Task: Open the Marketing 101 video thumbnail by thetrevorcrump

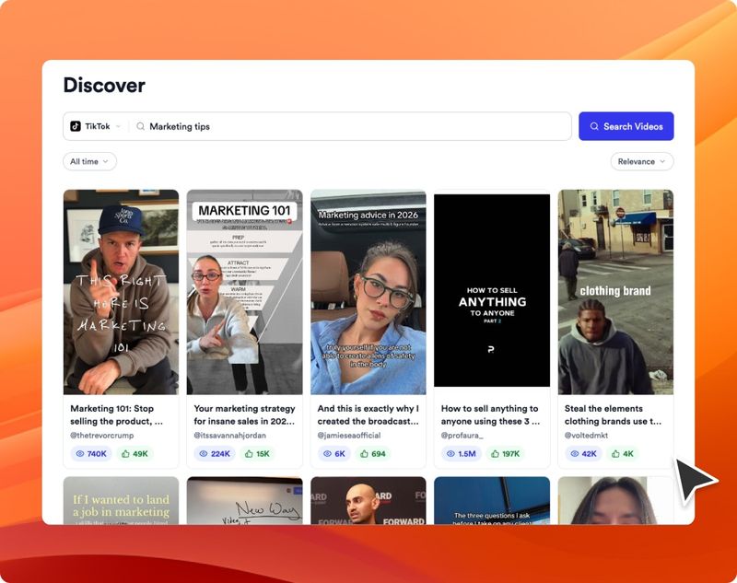Action: (122, 292)
